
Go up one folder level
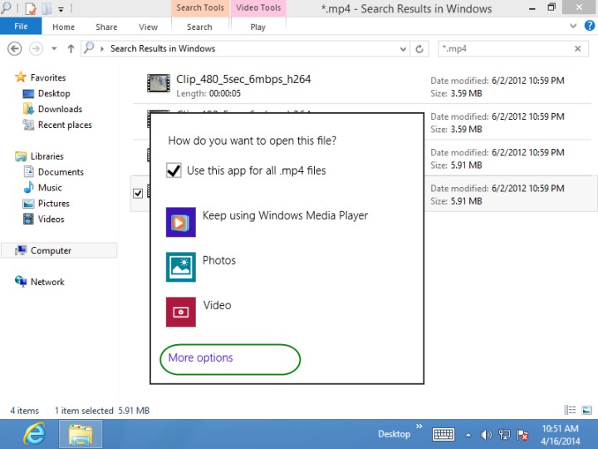(71, 49)
